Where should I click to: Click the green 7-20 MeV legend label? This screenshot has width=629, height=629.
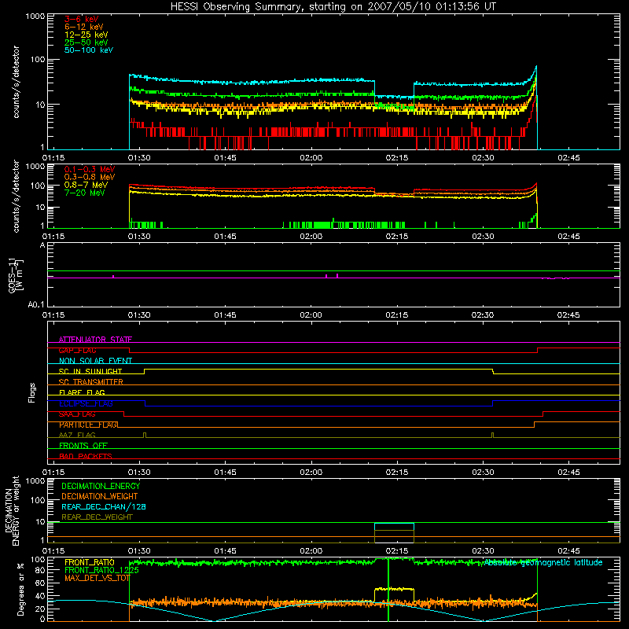click(84, 193)
